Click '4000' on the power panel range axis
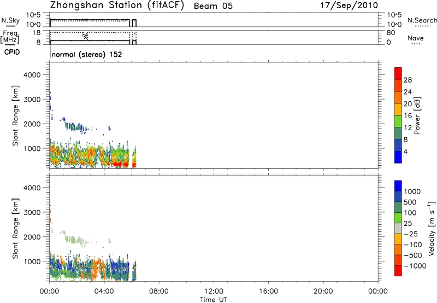The height and width of the screenshot is (303, 437). point(32,75)
